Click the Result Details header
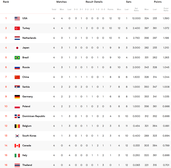171x168 pixels. point(94,2)
